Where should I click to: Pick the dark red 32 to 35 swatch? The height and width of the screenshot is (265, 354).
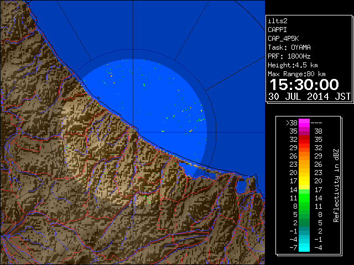304,140
